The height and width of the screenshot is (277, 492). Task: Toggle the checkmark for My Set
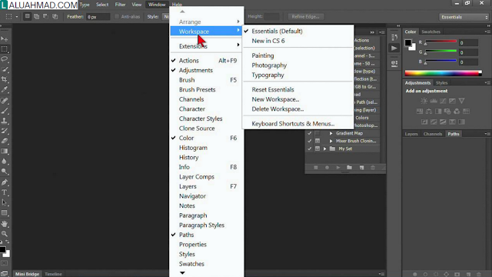(309, 149)
